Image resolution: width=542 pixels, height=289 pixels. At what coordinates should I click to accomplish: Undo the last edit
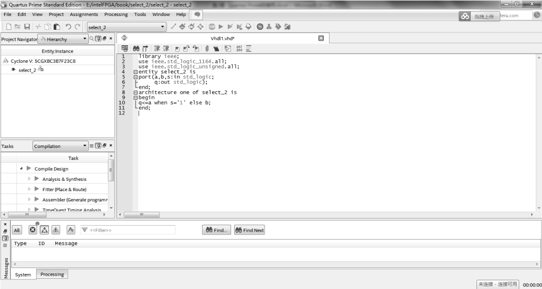click(69, 27)
